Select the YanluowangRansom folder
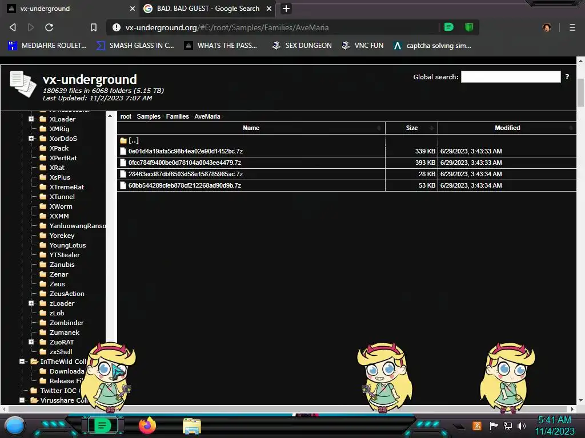The height and width of the screenshot is (438, 585). pyautogui.click(x=73, y=226)
